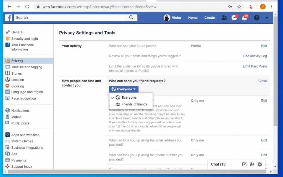Open Payments settings

point(19,160)
